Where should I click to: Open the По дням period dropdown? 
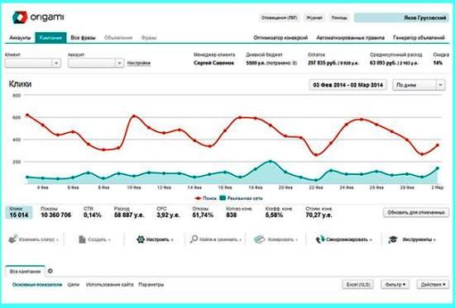(419, 85)
